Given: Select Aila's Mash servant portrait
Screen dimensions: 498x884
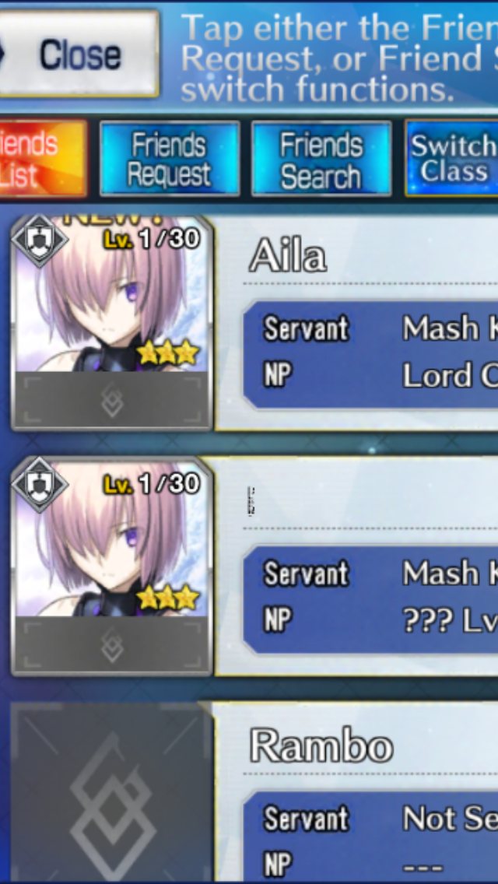Looking at the screenshot, I should [112, 322].
